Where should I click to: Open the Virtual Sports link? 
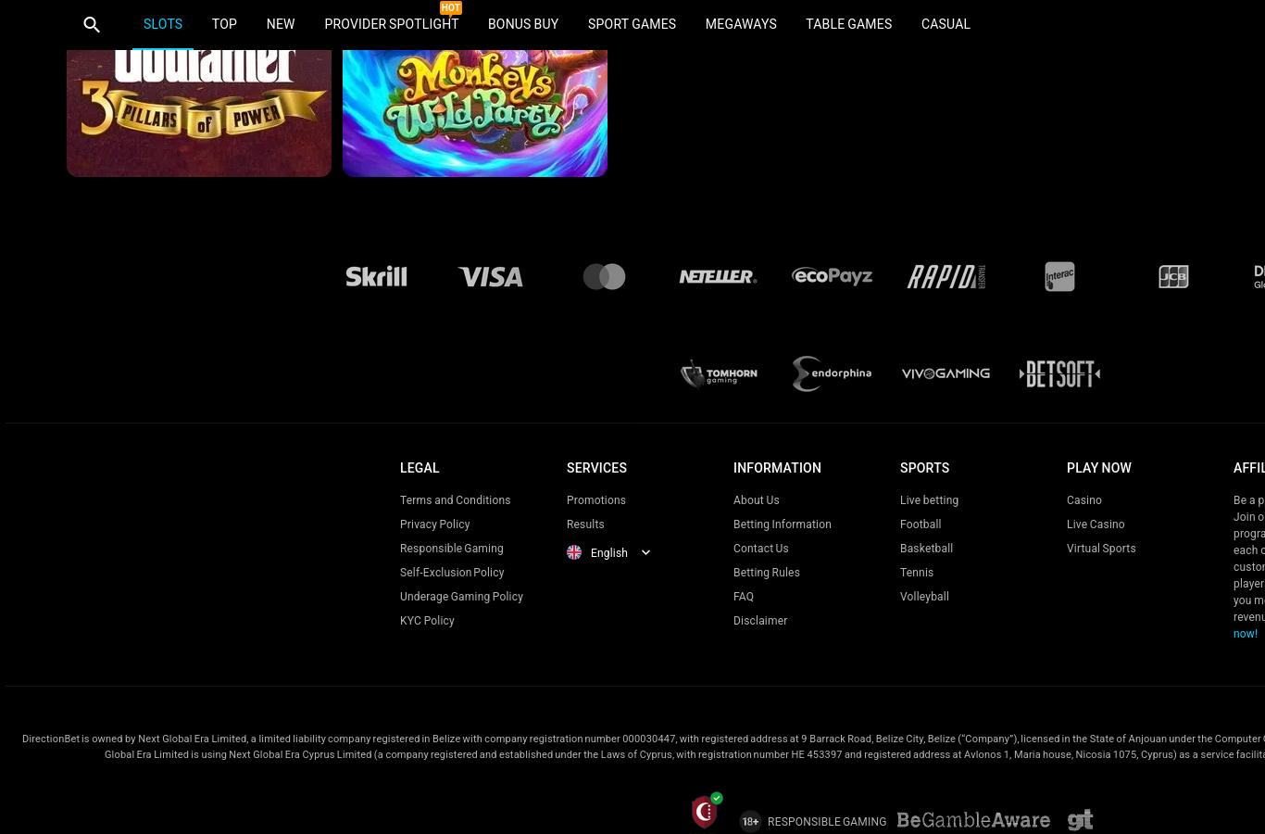pos(1101,549)
